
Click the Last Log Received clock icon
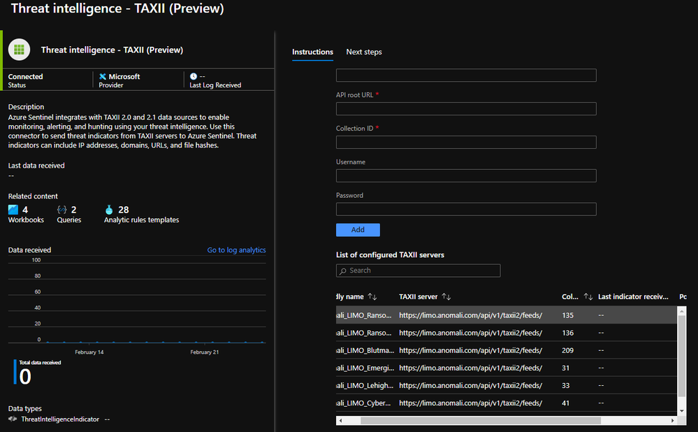194,76
